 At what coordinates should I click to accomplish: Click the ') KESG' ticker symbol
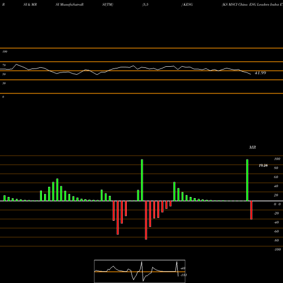pyautogui.click(x=187, y=5)
